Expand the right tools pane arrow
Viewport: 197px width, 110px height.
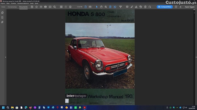[196, 57]
